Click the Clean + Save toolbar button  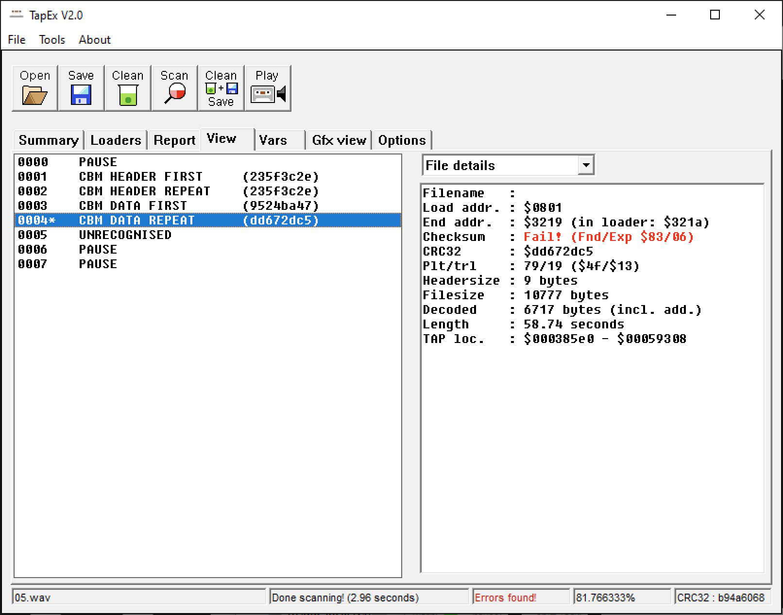tap(221, 88)
